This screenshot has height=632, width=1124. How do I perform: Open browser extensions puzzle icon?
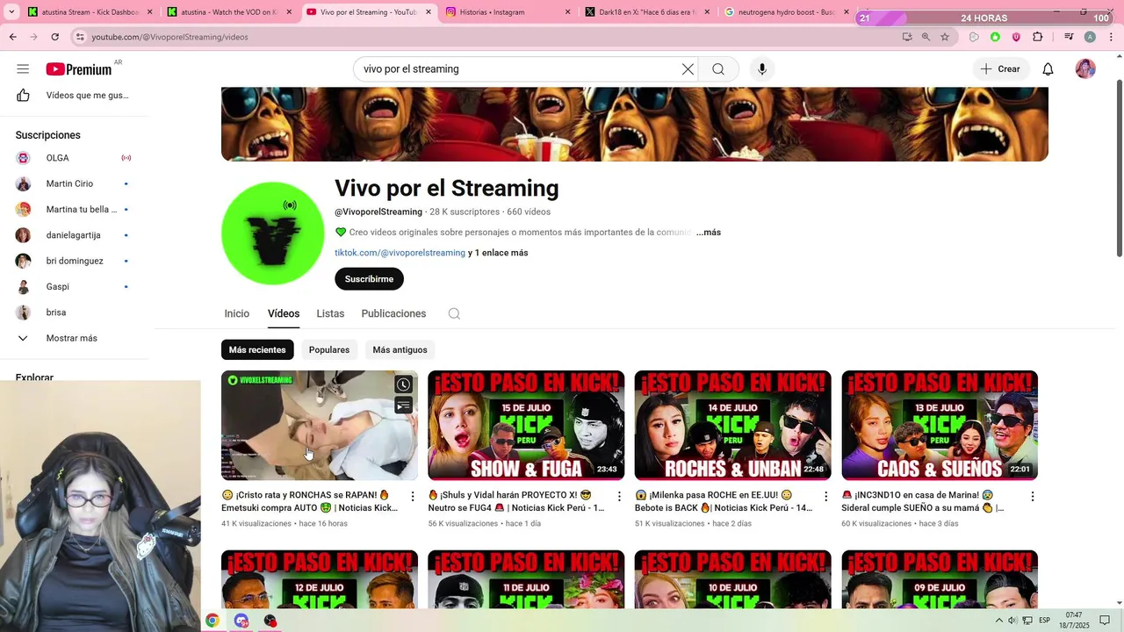[x=1037, y=37]
